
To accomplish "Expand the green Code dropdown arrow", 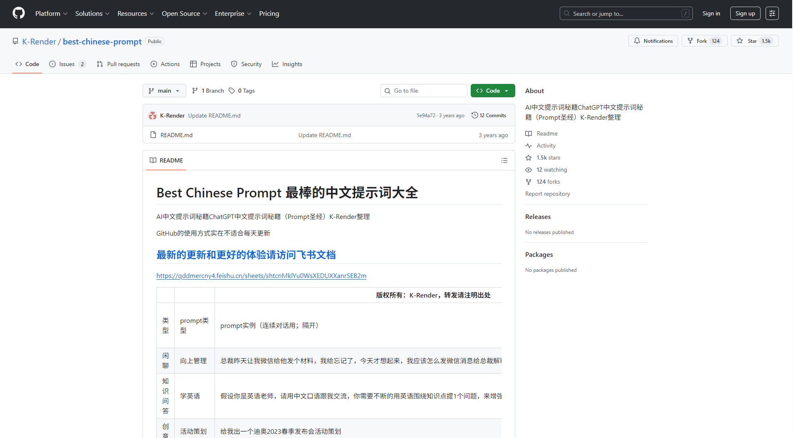I will tap(506, 90).
